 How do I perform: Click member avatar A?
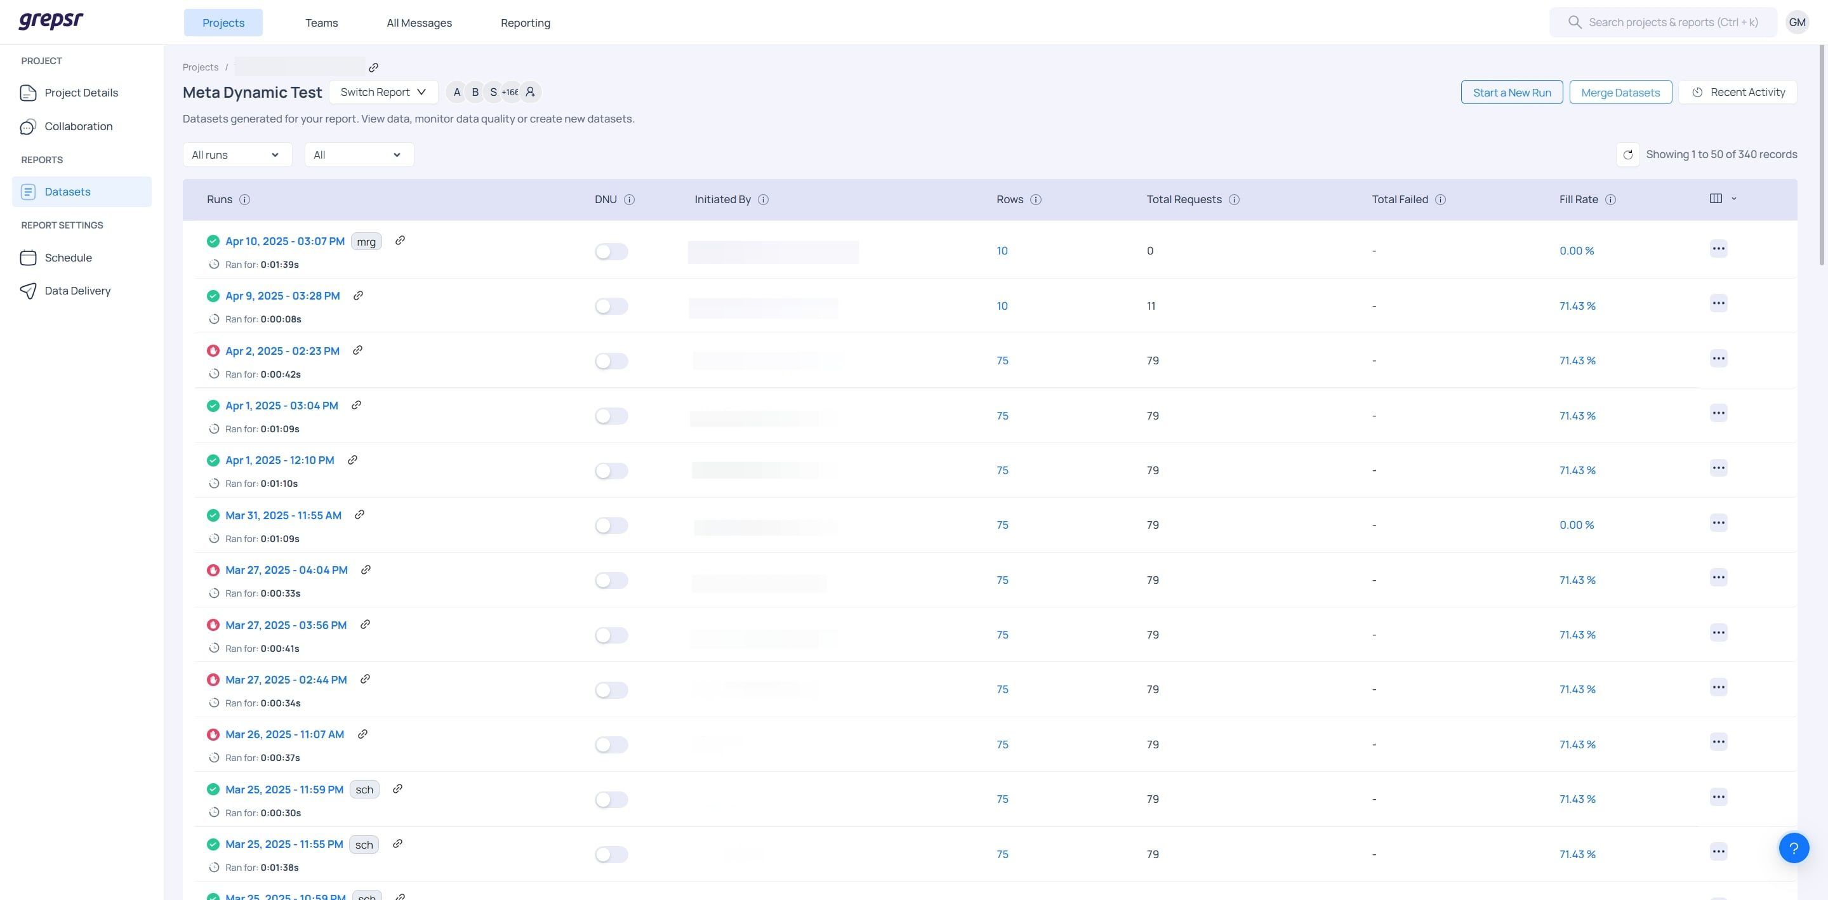(457, 92)
